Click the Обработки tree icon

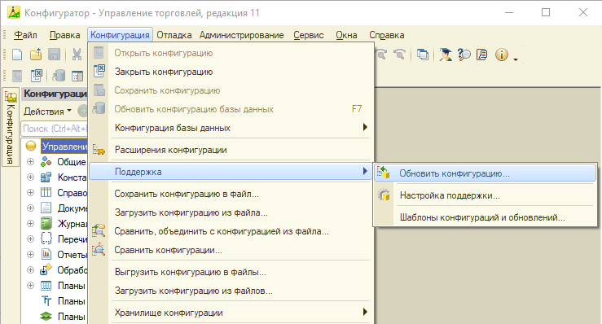point(46,269)
